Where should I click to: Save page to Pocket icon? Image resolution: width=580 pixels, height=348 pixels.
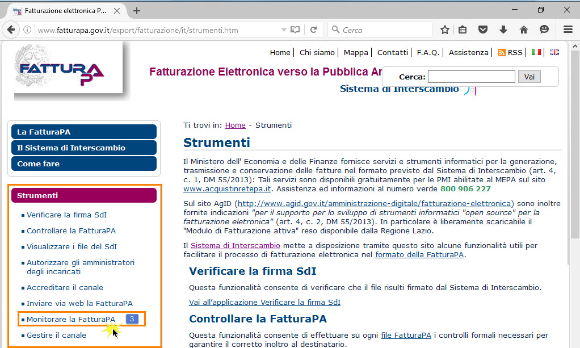point(483,30)
